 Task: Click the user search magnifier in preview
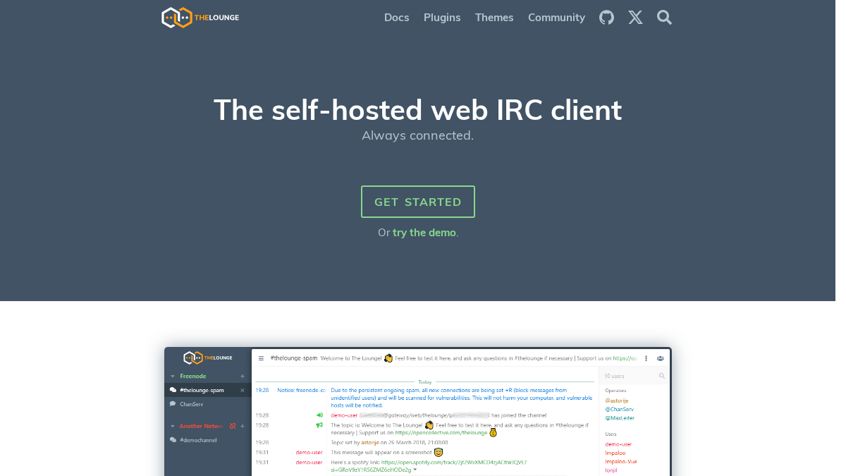point(661,377)
